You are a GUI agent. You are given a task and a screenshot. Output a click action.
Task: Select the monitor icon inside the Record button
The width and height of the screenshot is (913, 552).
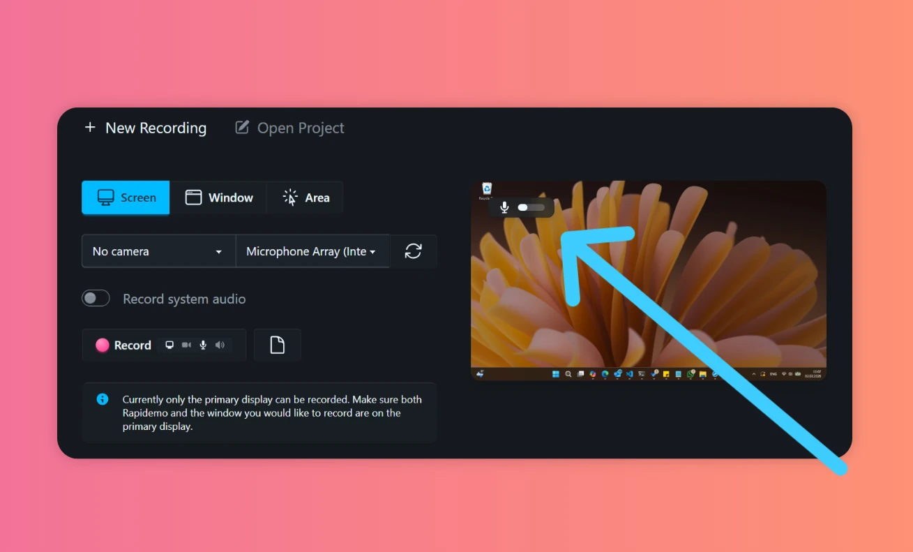(x=169, y=345)
